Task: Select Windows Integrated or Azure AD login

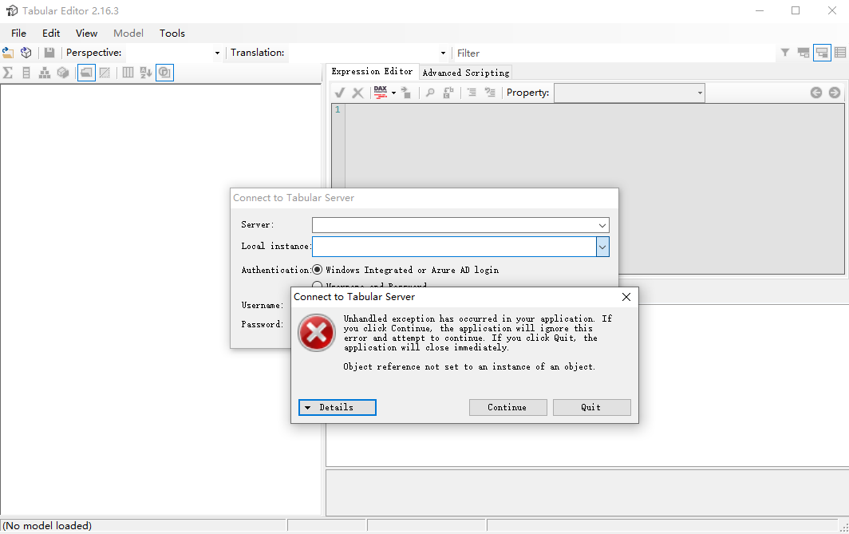Action: point(318,270)
